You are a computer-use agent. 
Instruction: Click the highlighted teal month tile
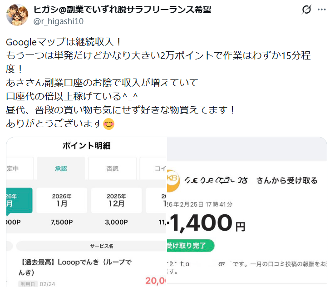[x=18, y=200]
